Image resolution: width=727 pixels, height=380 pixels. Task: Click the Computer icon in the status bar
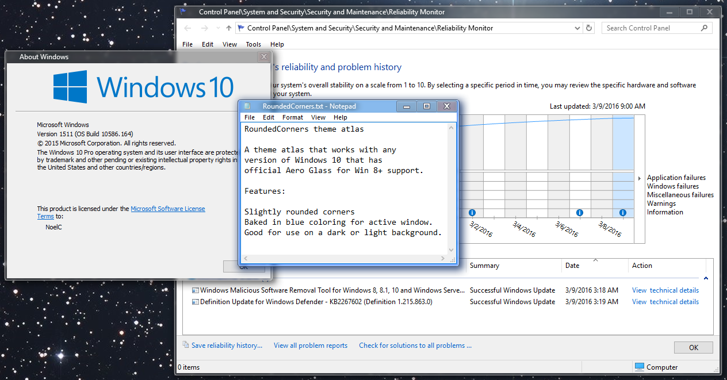[x=640, y=367]
